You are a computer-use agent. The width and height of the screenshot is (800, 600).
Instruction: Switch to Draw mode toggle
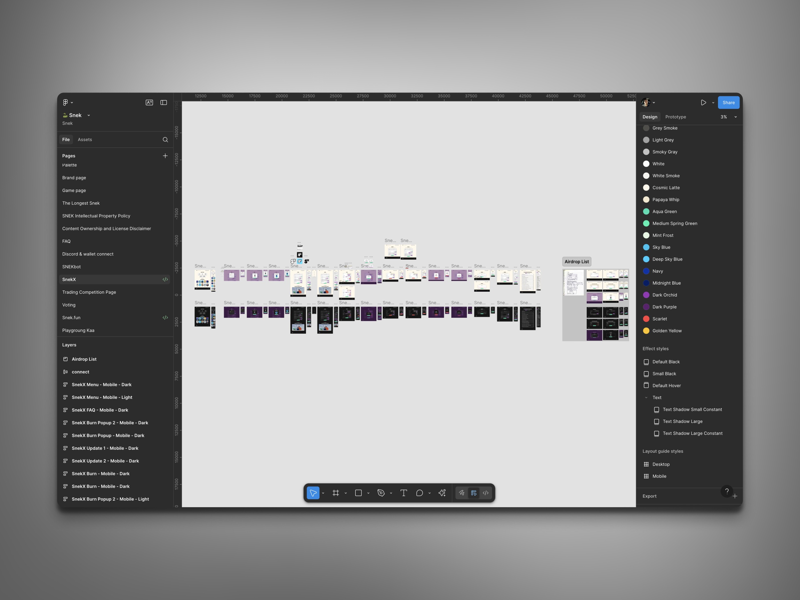(462, 493)
